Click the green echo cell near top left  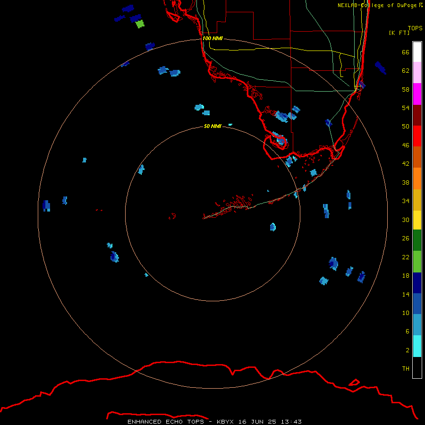(140, 24)
